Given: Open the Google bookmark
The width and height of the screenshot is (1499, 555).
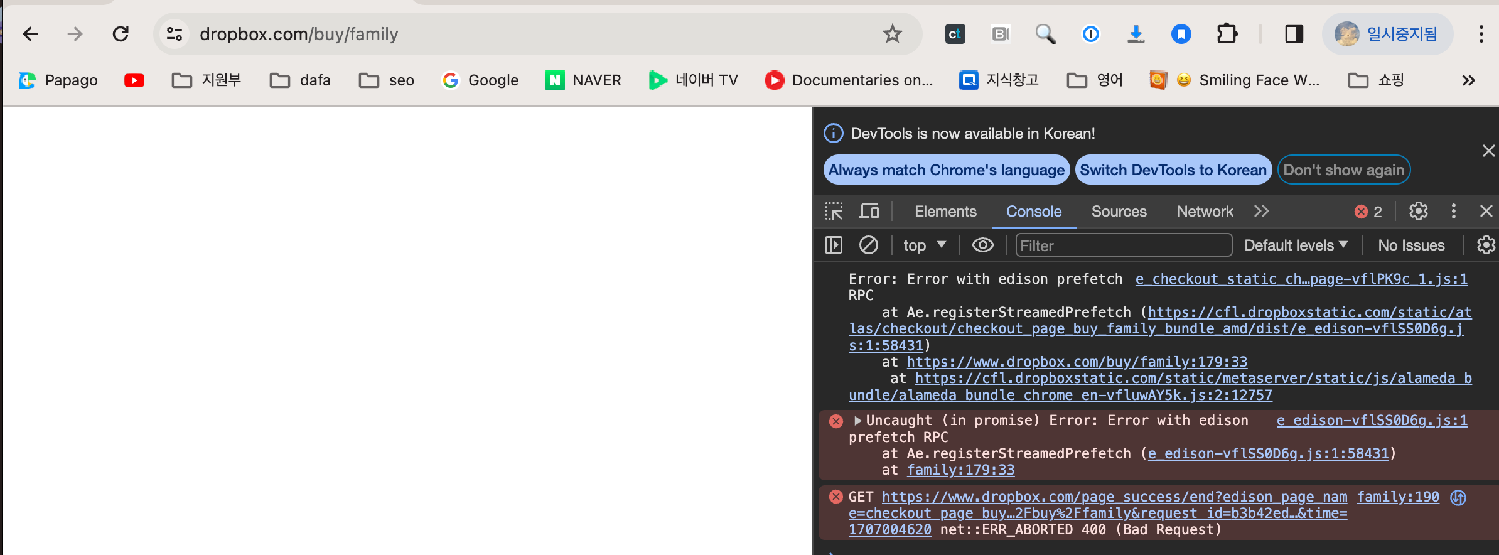Looking at the screenshot, I should click(x=480, y=80).
